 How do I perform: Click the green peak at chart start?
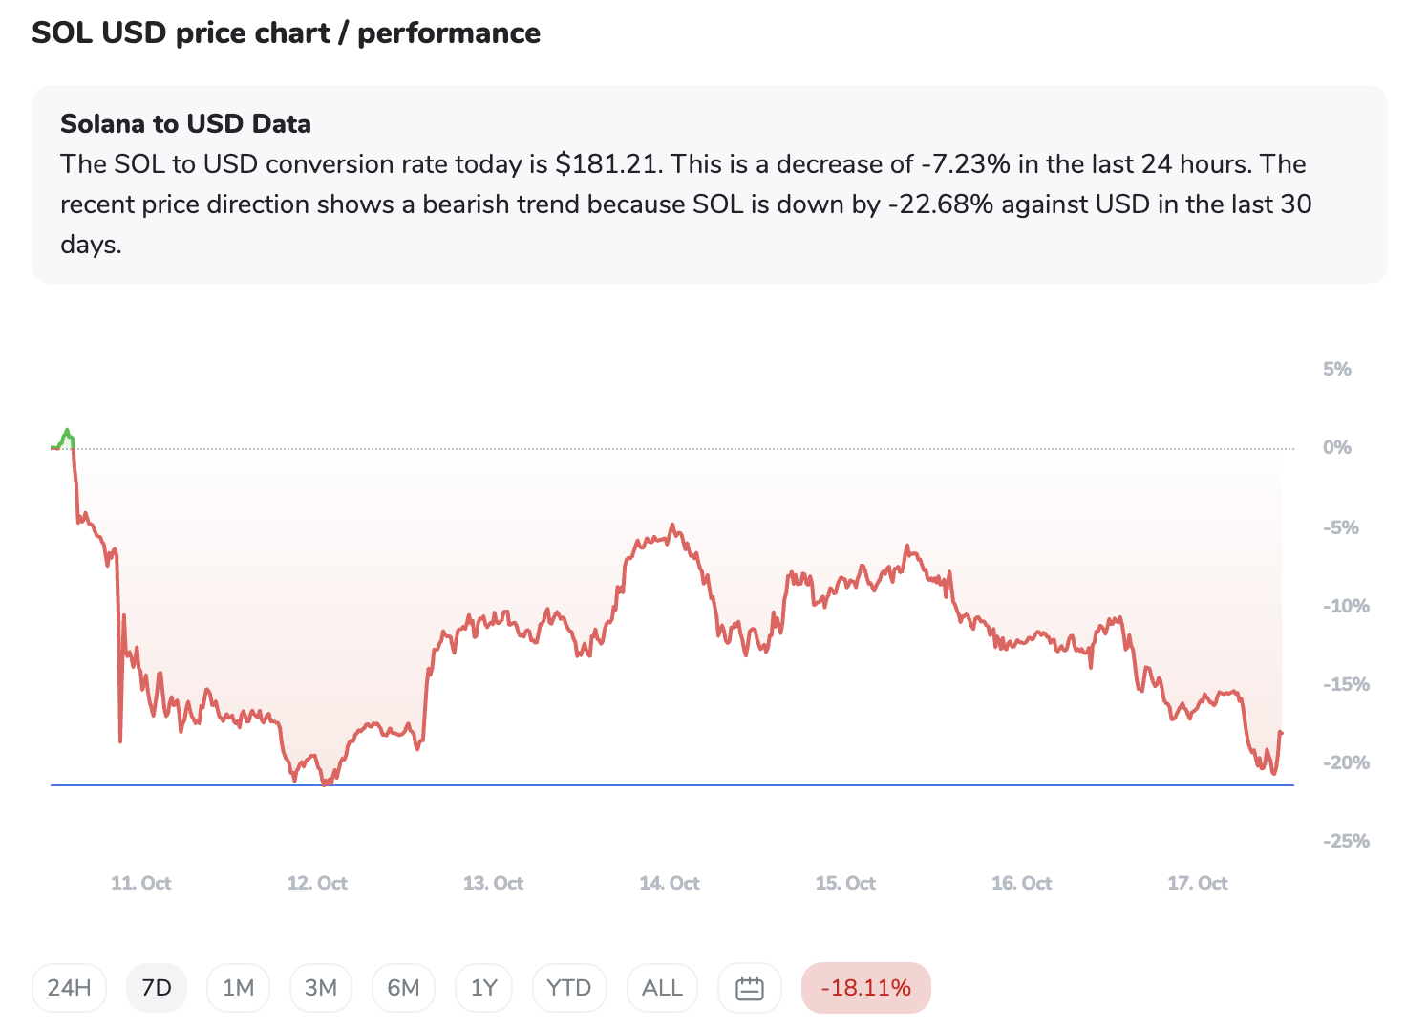(67, 433)
